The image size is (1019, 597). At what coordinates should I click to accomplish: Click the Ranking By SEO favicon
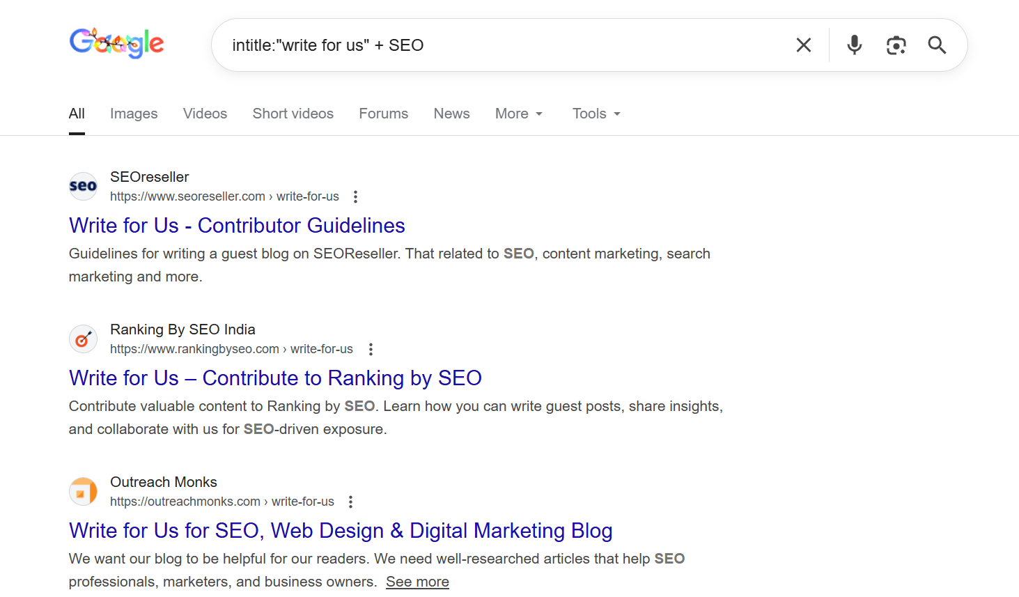(83, 339)
